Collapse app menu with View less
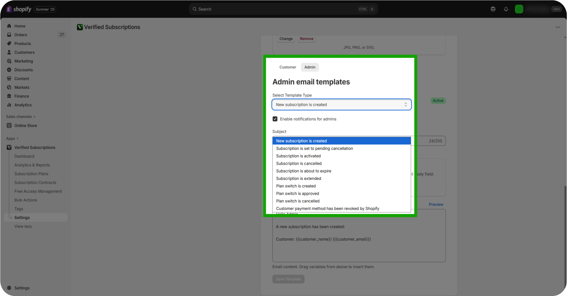This screenshot has height=296, width=567. 23,226
